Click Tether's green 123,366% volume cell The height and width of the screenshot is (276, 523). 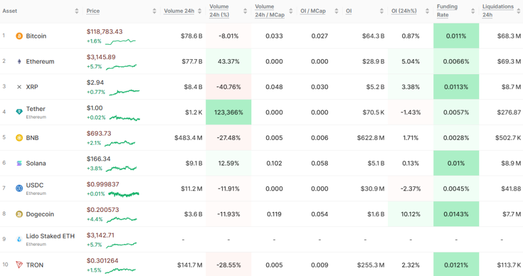(x=228, y=113)
